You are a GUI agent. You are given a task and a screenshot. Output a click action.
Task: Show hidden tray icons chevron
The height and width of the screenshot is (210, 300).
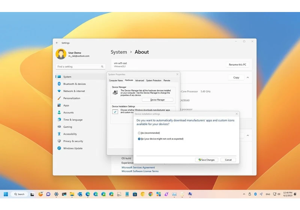click(244, 194)
